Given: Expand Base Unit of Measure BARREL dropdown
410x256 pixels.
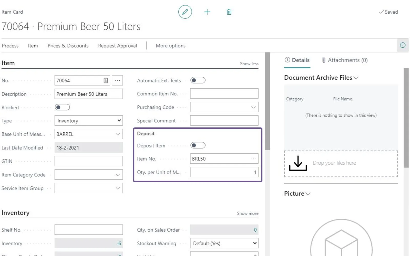Looking at the screenshot, I should click(118, 134).
